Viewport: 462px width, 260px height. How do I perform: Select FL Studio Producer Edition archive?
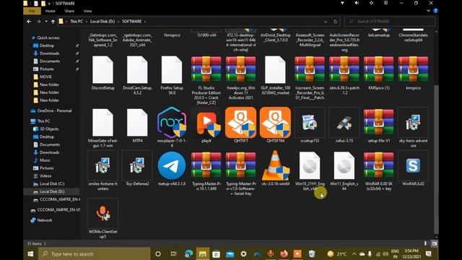[206, 69]
